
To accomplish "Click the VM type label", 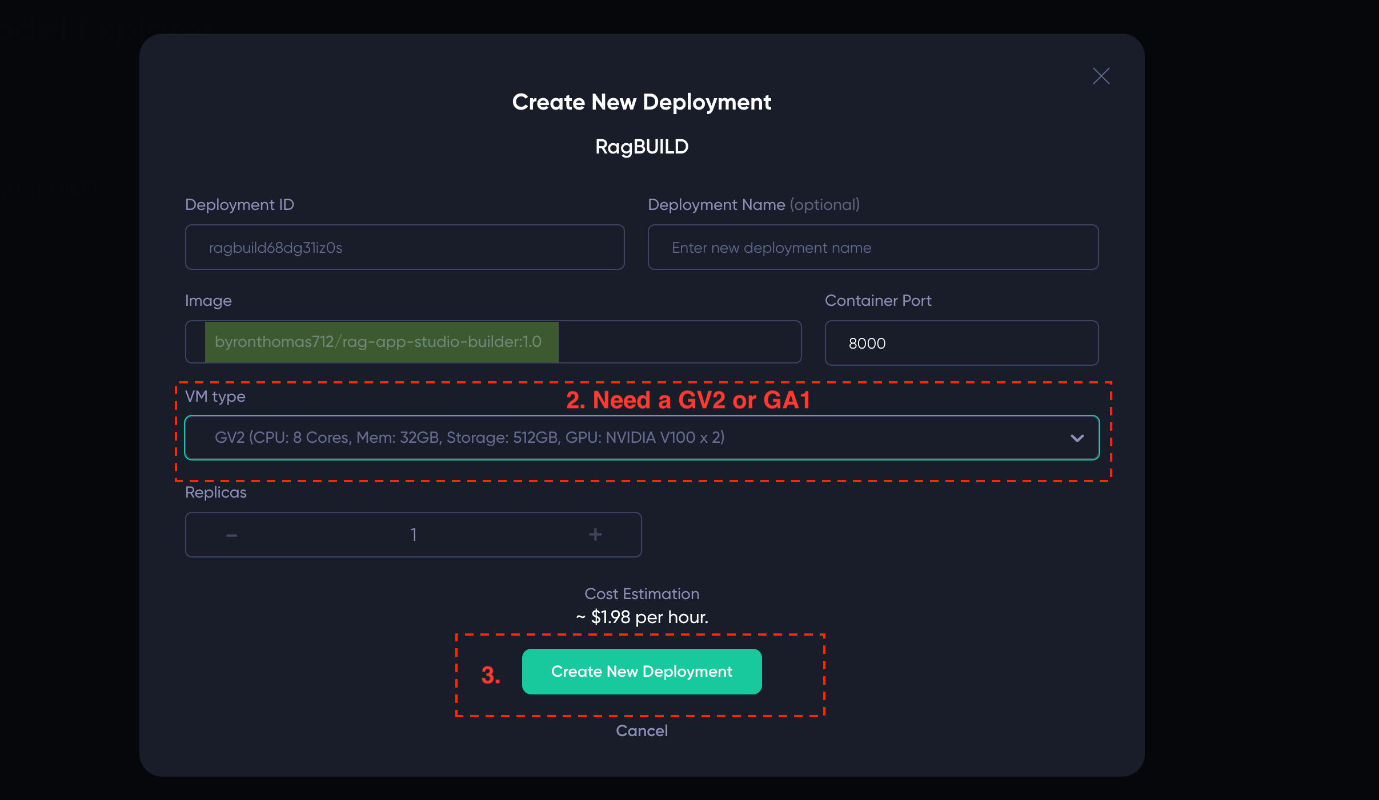I will [214, 397].
